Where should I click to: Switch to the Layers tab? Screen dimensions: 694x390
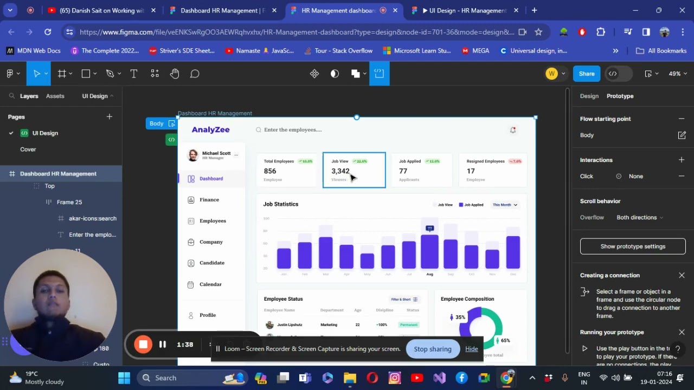coord(29,96)
